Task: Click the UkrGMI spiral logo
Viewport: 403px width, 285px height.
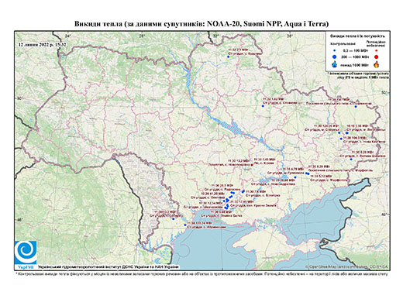Action: tap(26, 252)
